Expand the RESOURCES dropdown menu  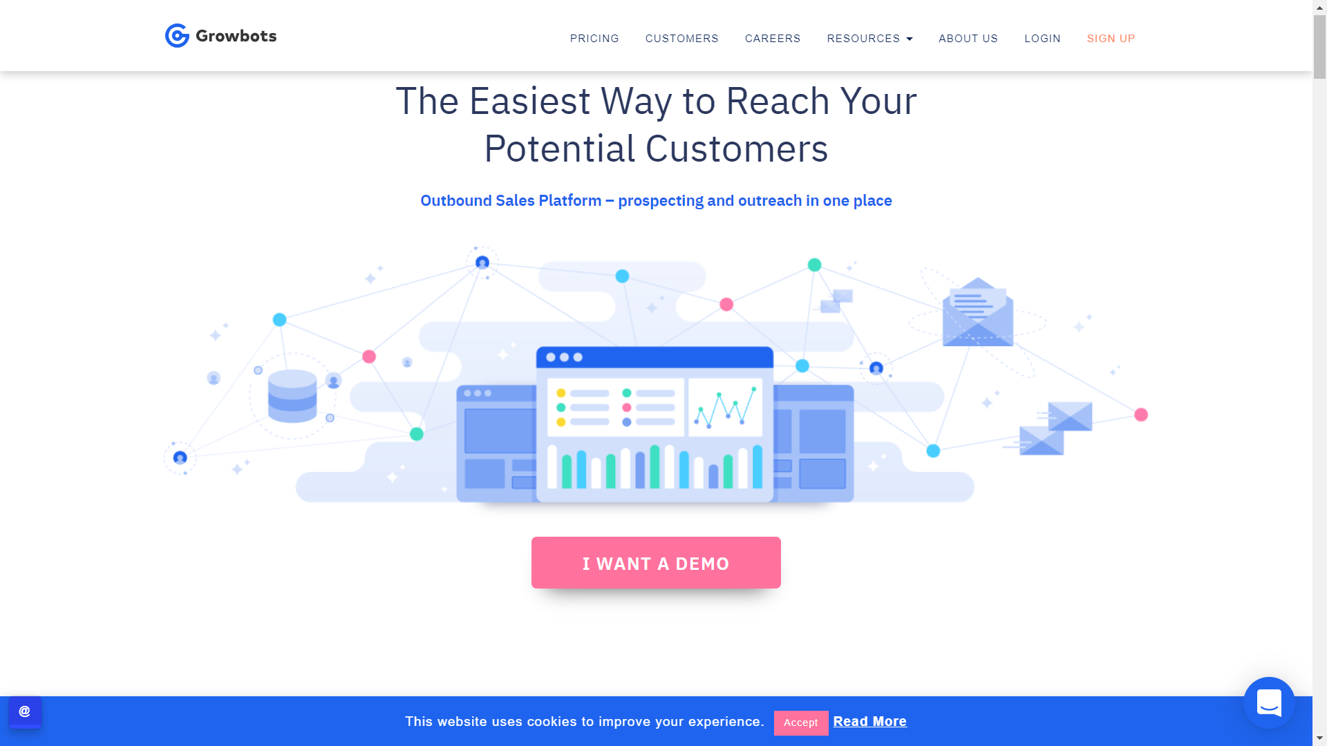(869, 38)
